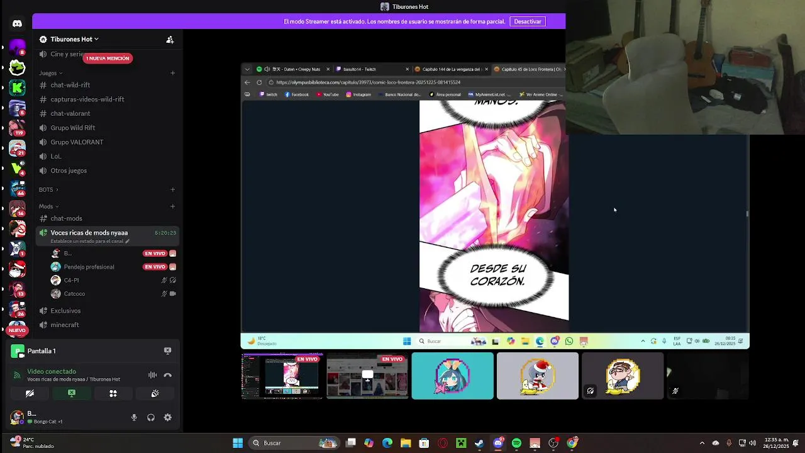Open Task View from the taskbar
The image size is (805, 453).
(351, 443)
